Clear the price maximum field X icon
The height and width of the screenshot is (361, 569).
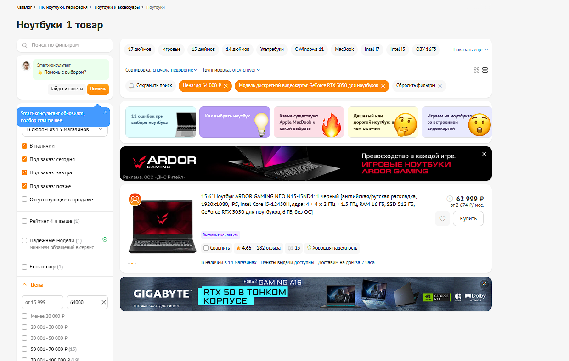[x=103, y=302]
